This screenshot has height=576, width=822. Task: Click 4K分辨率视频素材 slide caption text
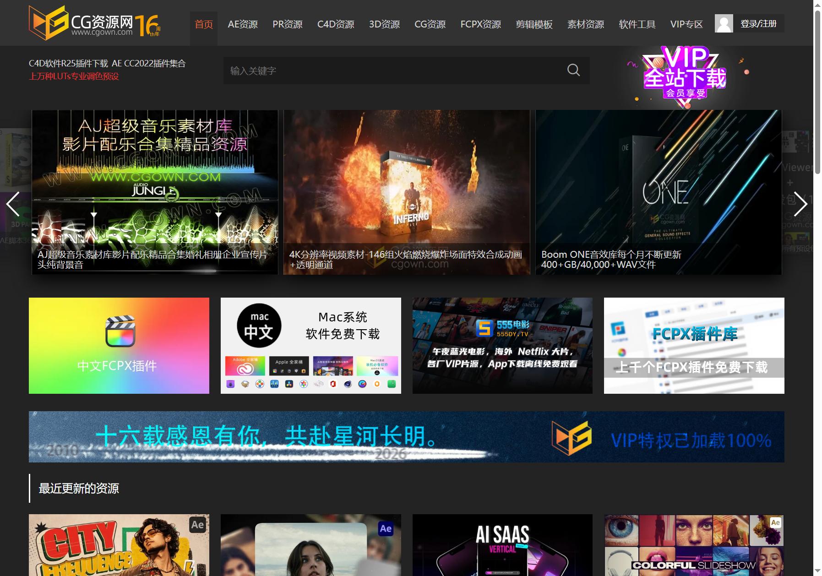point(406,260)
